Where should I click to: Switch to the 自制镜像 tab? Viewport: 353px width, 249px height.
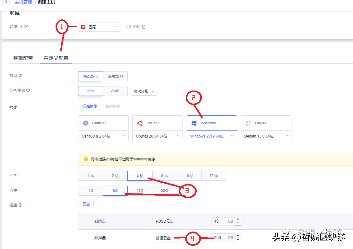112,106
